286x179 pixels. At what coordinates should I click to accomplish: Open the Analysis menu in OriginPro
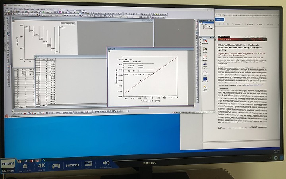[x=43, y=9]
